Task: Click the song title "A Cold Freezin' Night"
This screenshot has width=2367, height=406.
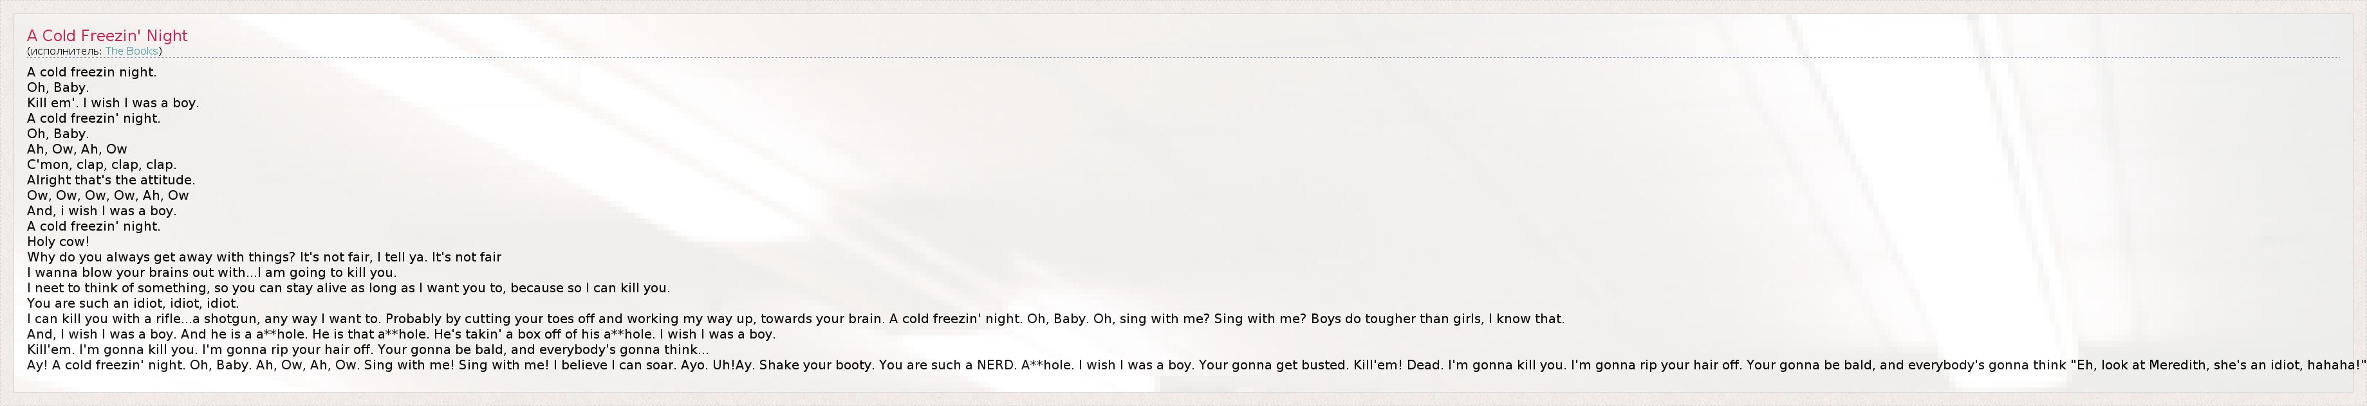Action: [107, 36]
